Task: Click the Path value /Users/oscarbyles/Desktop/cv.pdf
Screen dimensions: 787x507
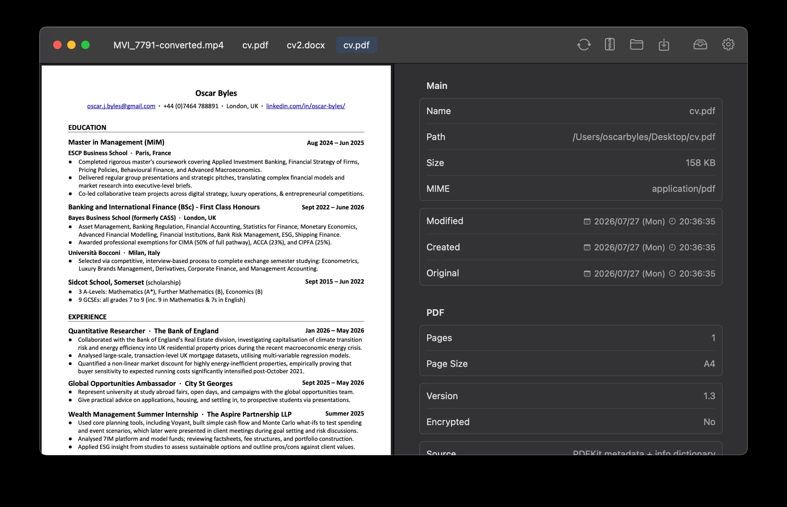Action: click(644, 137)
